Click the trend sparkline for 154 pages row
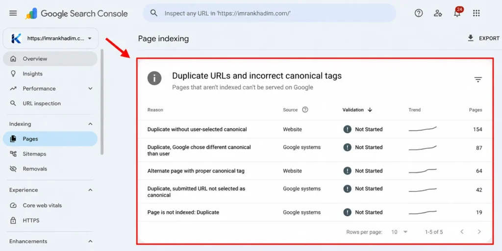 423,129
